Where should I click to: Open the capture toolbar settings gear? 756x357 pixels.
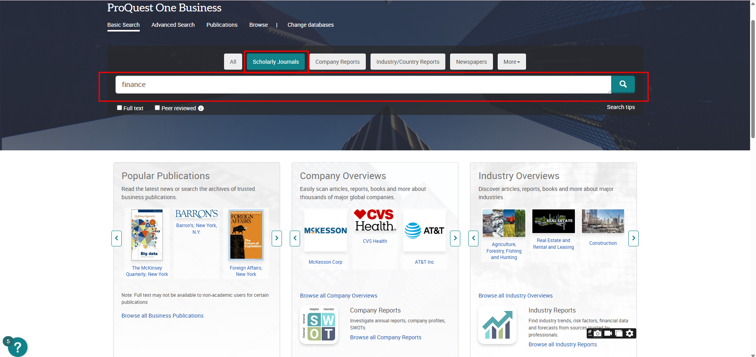(630, 333)
